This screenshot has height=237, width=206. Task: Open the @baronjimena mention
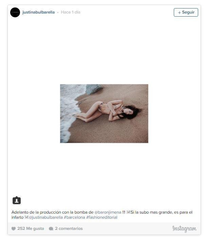click(108, 212)
